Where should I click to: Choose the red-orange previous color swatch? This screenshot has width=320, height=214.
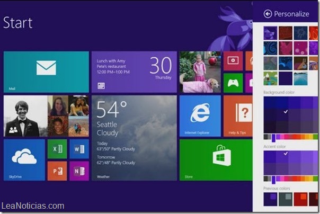click(300, 199)
